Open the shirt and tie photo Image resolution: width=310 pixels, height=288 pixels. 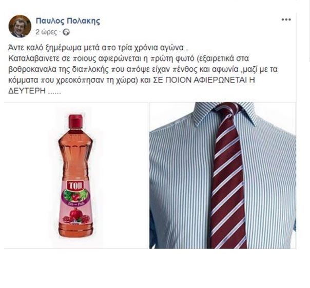pyautogui.click(x=223, y=175)
